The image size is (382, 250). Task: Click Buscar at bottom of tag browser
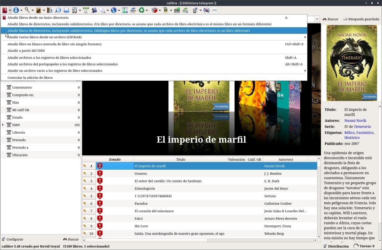click(71, 239)
